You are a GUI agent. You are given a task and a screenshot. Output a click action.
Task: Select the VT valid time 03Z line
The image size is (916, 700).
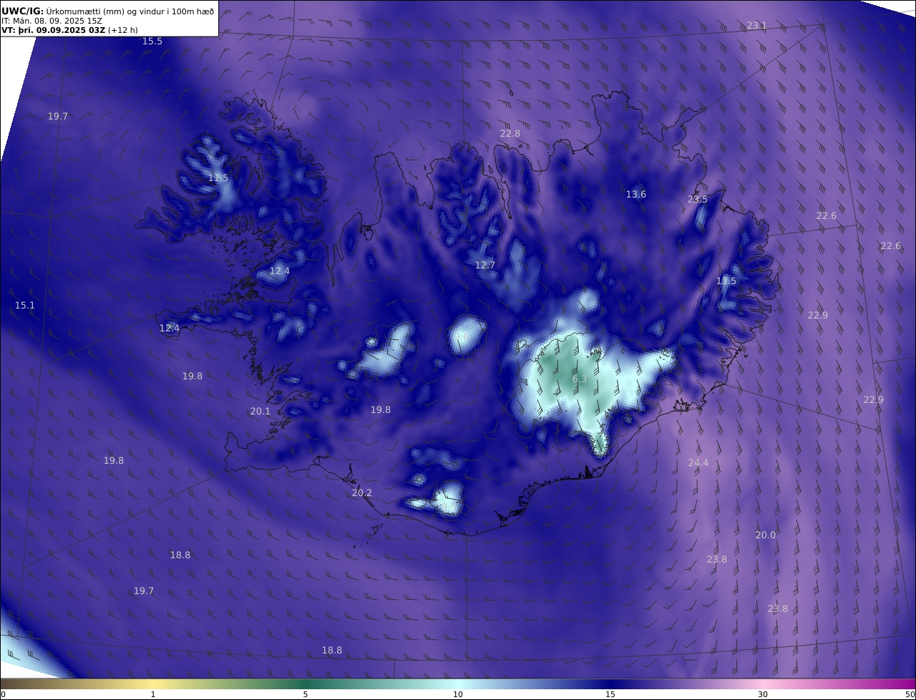point(70,30)
